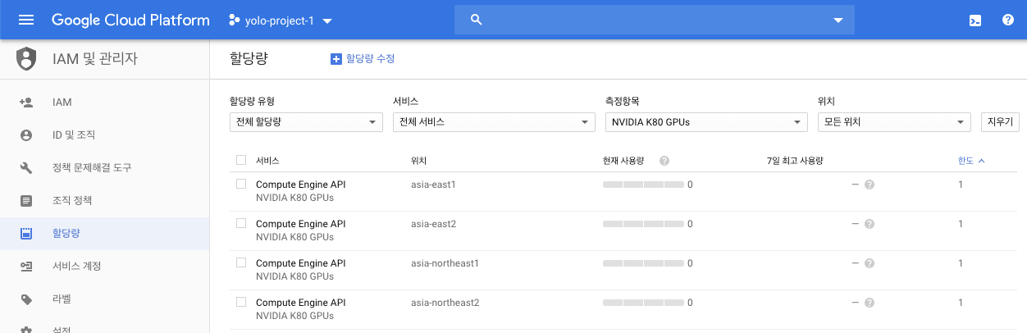Click the IAM shield icon in sidebar header
The height and width of the screenshot is (333, 1027).
click(x=26, y=59)
